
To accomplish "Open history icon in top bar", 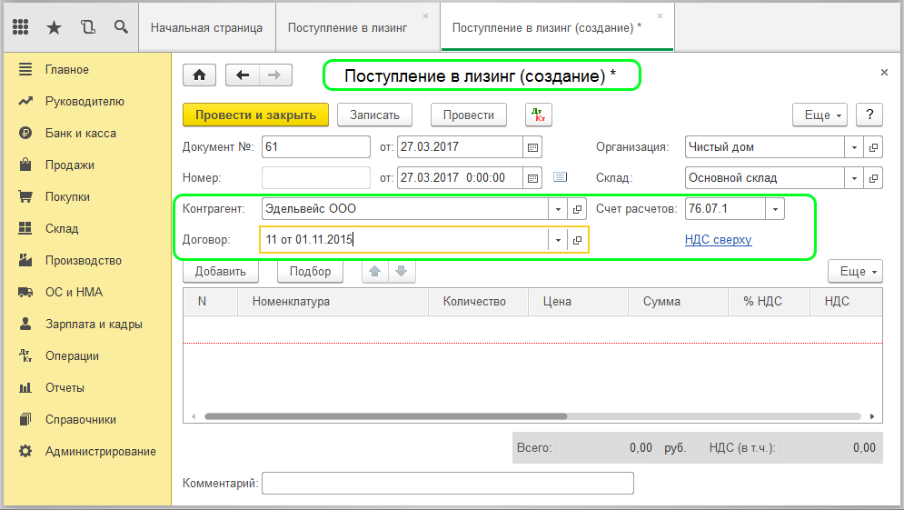I will click(87, 27).
